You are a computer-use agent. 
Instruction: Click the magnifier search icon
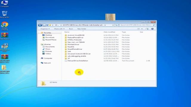coord(154,25)
